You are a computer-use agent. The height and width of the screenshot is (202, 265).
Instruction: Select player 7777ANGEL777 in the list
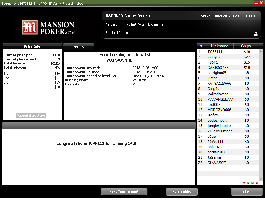(228, 99)
